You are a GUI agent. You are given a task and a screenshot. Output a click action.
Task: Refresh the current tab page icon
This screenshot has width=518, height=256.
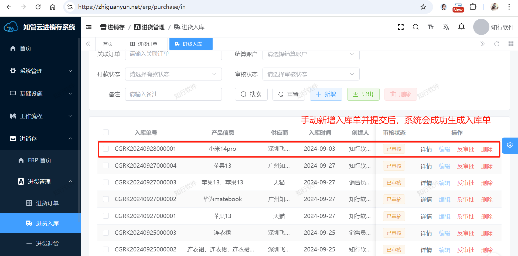pyautogui.click(x=497, y=44)
